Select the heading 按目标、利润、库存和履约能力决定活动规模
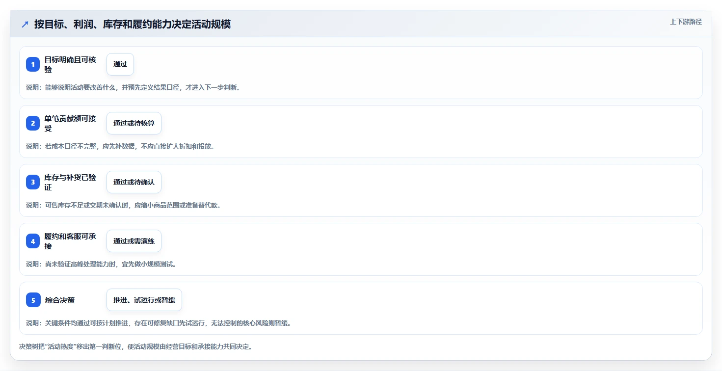The height and width of the screenshot is (371, 722). [133, 24]
